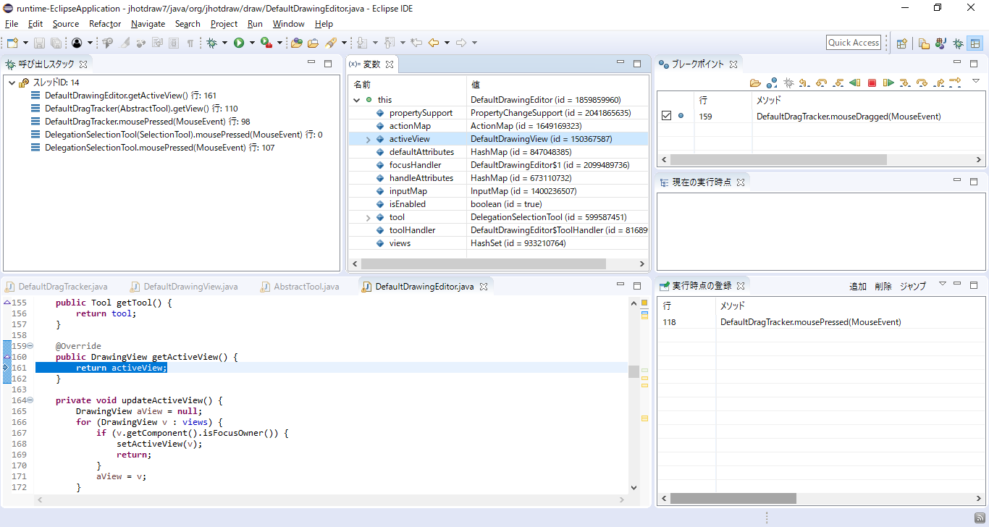Fold the code at line 164
This screenshot has width=989, height=527.
30,400
